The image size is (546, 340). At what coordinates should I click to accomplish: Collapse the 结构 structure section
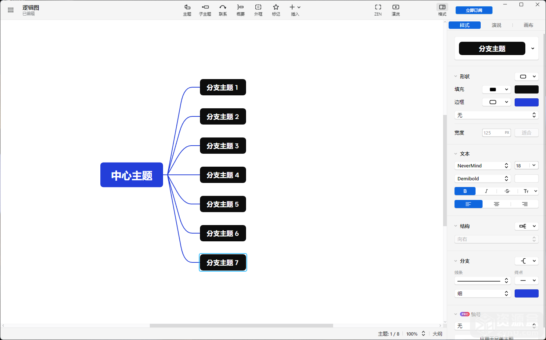click(x=456, y=226)
